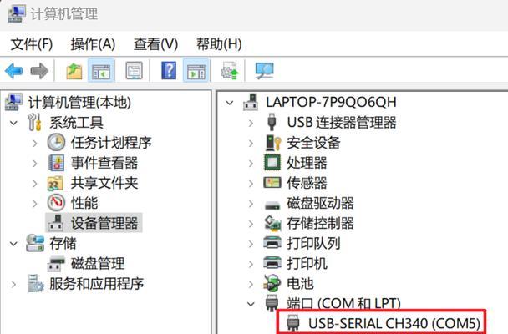Expand the 磁盘驱动器 device category
Image resolution: width=508 pixels, height=334 pixels.
click(251, 204)
